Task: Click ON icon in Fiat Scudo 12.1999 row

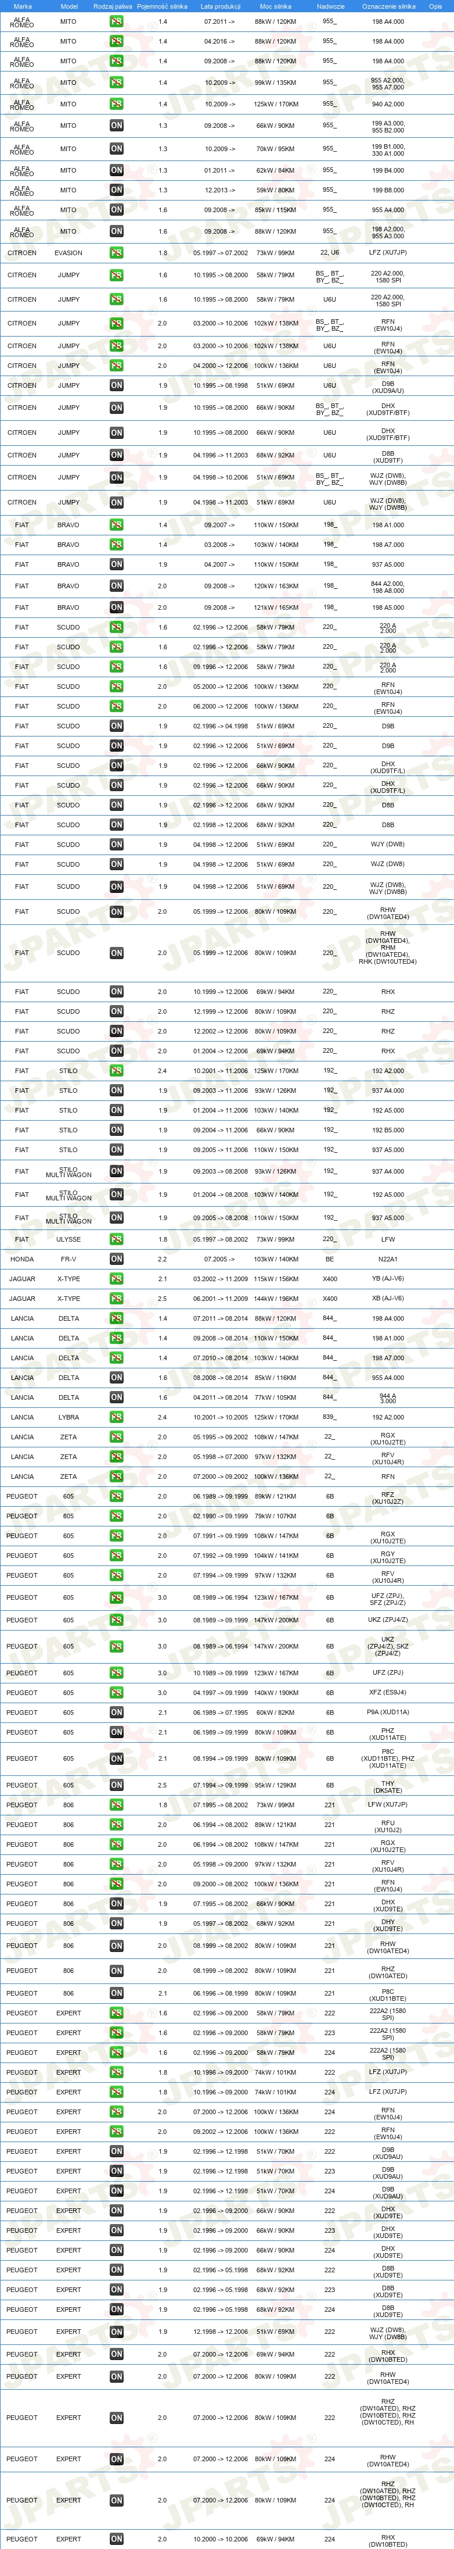Action: 116,1011
